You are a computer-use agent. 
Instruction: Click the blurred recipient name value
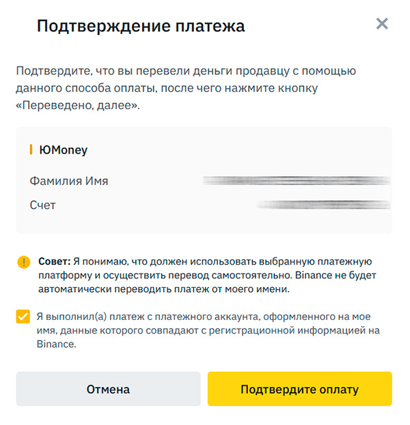click(x=297, y=181)
